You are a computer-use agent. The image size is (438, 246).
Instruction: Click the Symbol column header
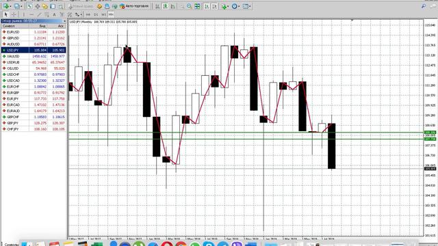(x=15, y=26)
